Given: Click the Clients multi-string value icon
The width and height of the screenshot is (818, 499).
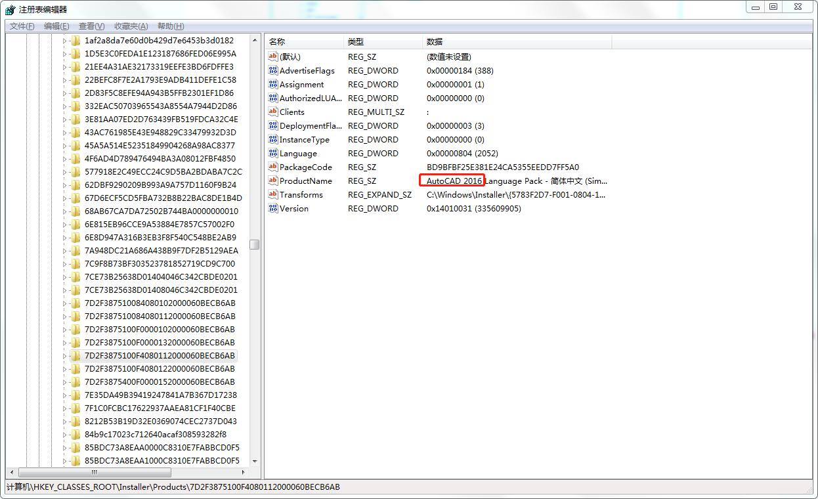Looking at the screenshot, I should tap(273, 112).
